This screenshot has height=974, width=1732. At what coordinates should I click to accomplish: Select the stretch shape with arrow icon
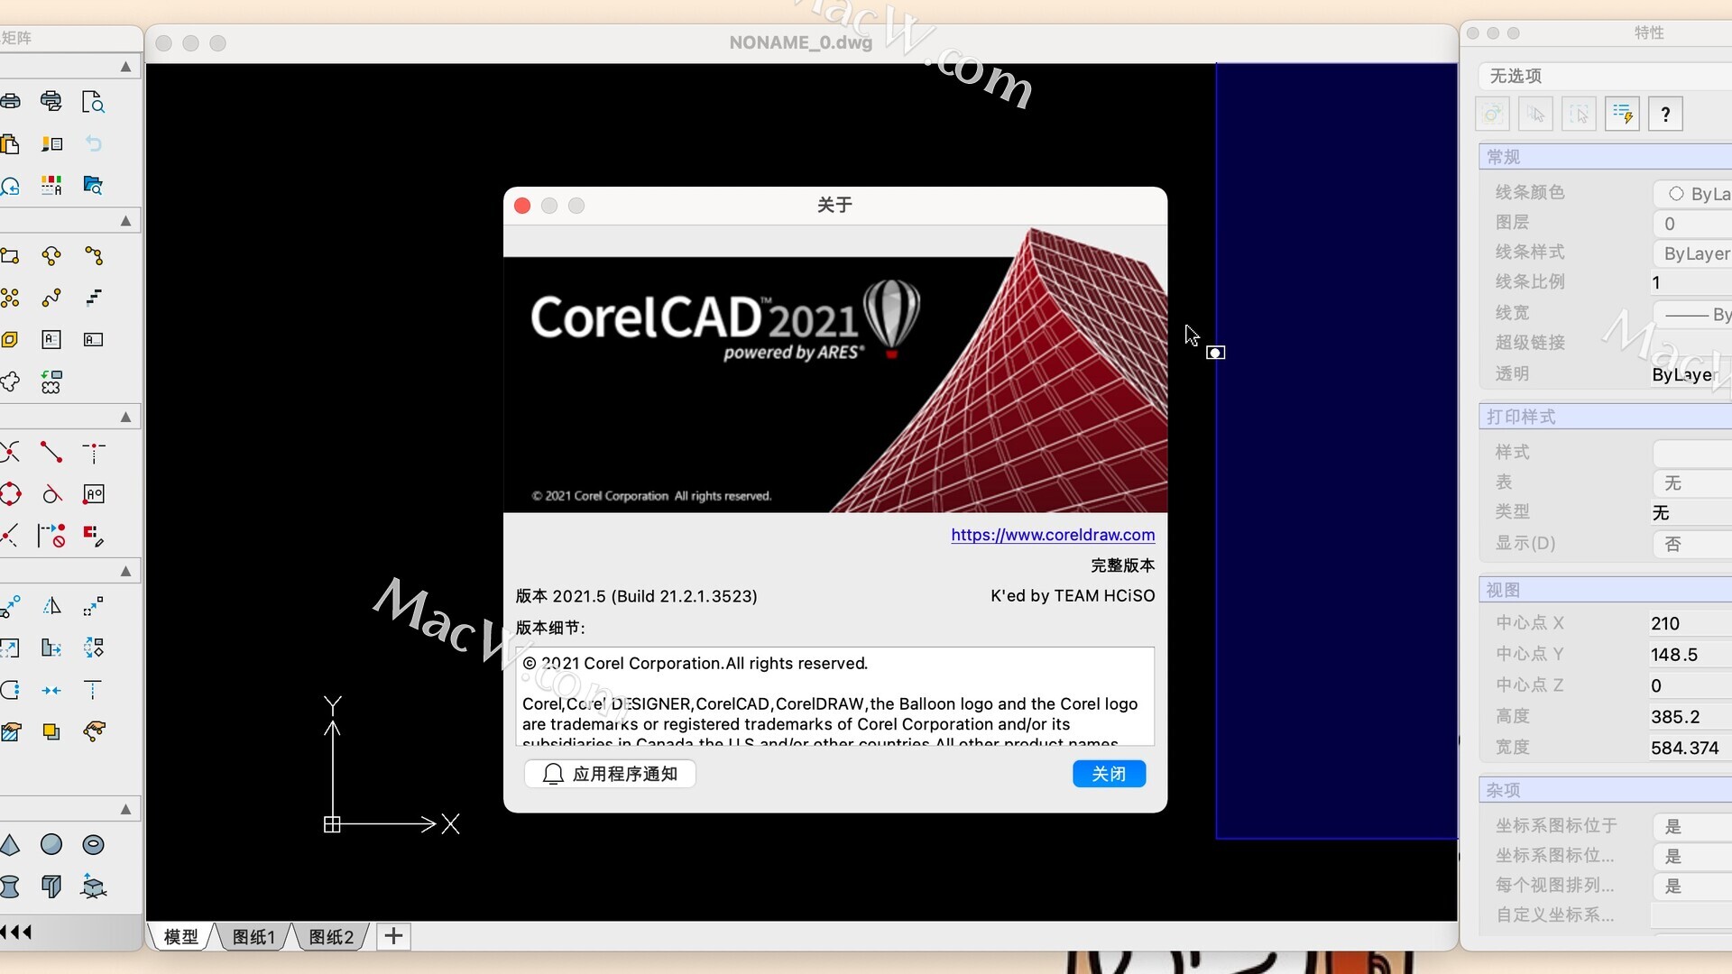(x=51, y=648)
